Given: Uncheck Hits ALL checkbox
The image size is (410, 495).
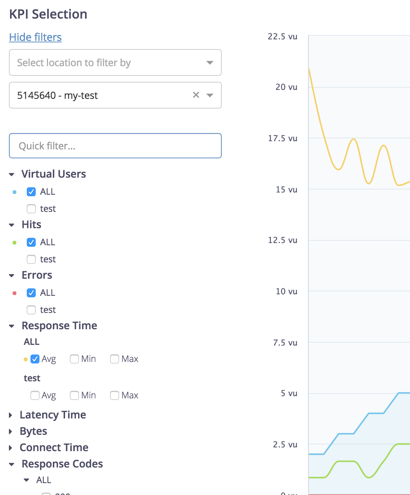Looking at the screenshot, I should pyautogui.click(x=31, y=242).
